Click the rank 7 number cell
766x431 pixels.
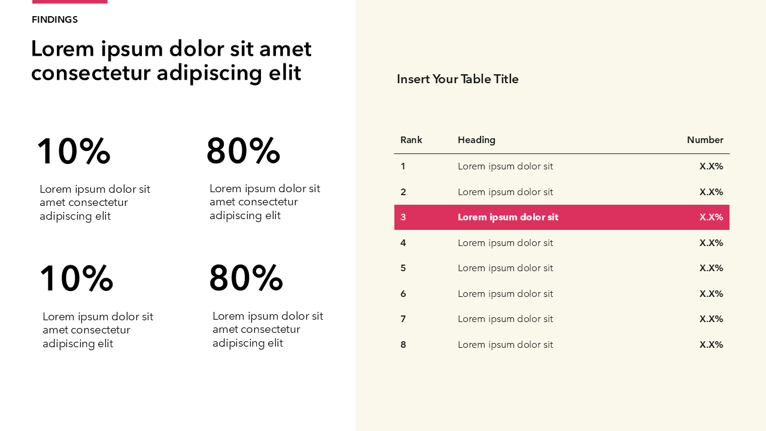point(403,319)
